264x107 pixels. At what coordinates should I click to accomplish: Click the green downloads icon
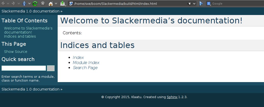tap(62, 4)
